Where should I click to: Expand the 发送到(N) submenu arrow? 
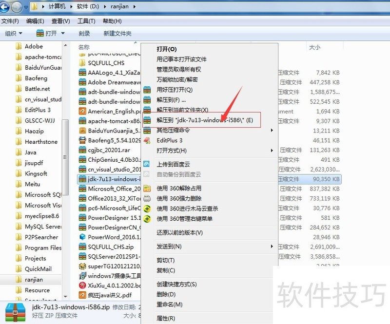pos(272,247)
